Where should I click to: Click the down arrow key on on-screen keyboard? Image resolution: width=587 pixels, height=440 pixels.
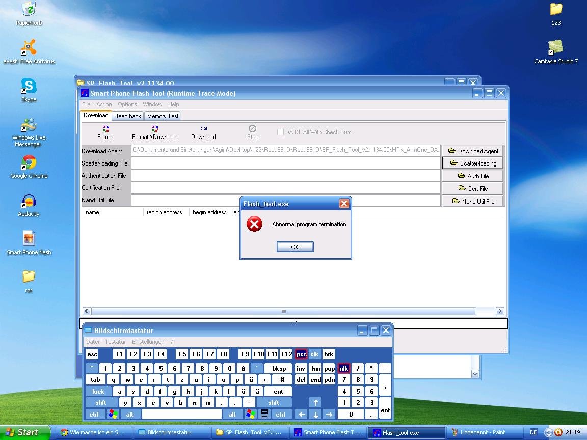coord(315,414)
